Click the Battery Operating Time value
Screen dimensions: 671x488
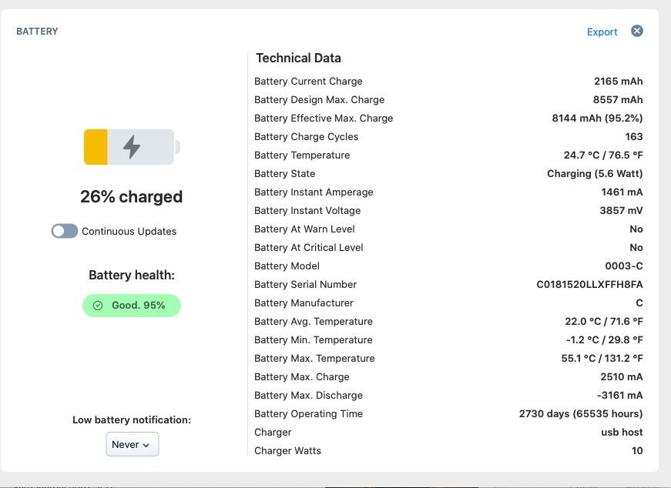(581, 414)
